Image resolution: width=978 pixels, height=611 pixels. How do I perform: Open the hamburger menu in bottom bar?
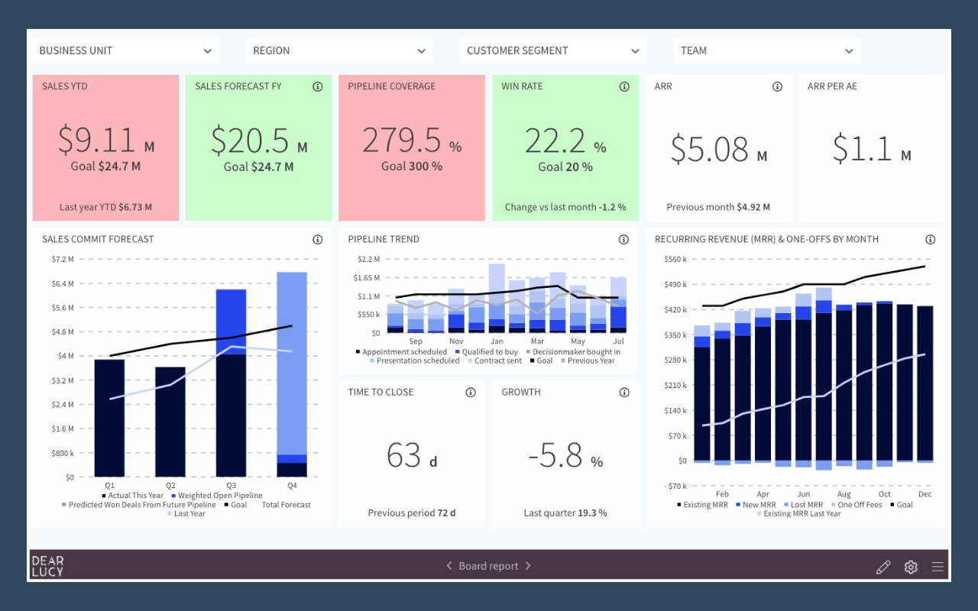click(x=938, y=566)
